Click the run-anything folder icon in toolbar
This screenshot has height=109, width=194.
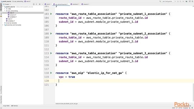[x=186, y=1]
